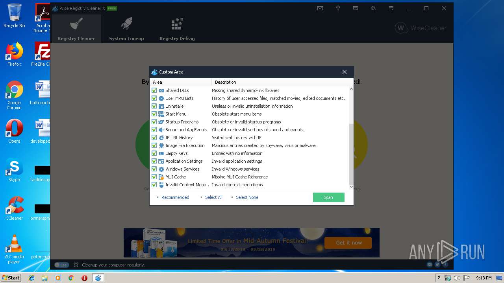Switch to the Registry Defrag tab

click(x=177, y=29)
